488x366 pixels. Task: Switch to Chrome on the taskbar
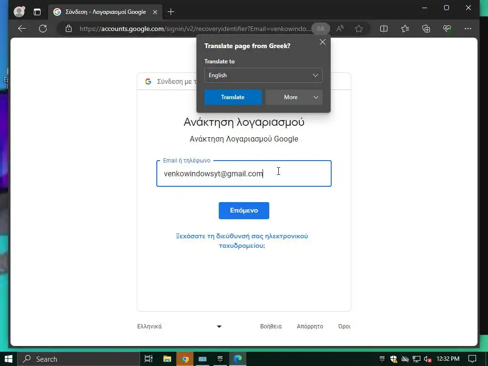pos(185,359)
